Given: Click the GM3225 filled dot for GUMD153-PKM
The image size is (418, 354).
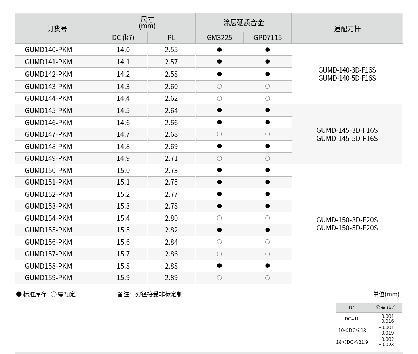Looking at the screenshot, I should click(220, 206).
